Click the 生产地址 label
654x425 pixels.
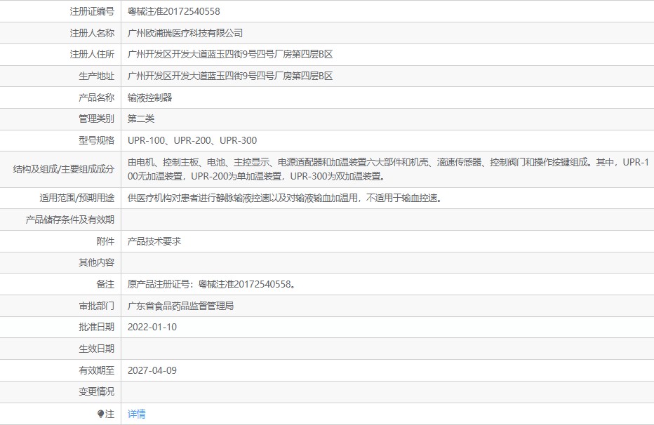(96, 76)
